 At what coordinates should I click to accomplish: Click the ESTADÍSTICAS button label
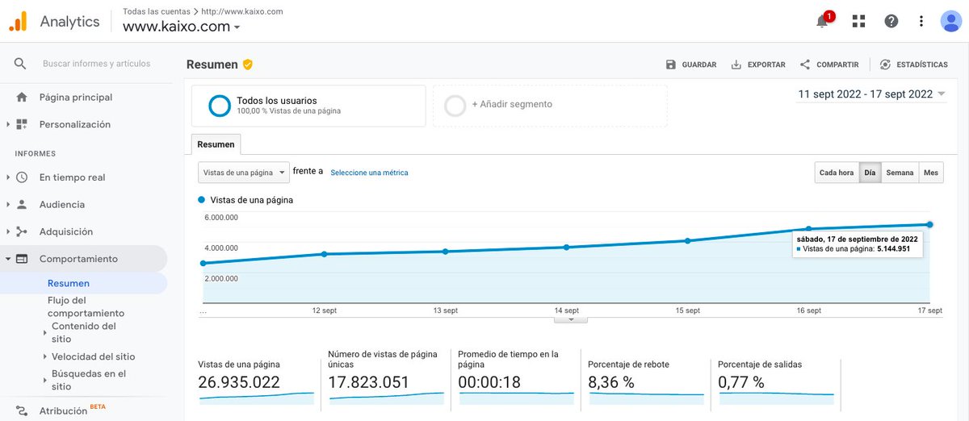click(x=922, y=65)
